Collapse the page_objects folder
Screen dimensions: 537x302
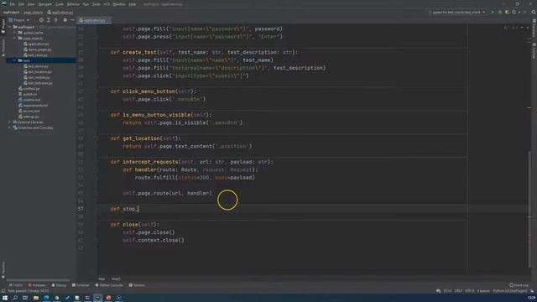15,38
